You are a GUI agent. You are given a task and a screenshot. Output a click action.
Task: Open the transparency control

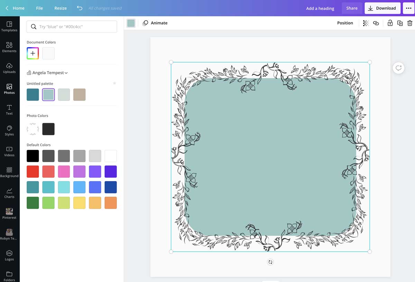point(366,23)
